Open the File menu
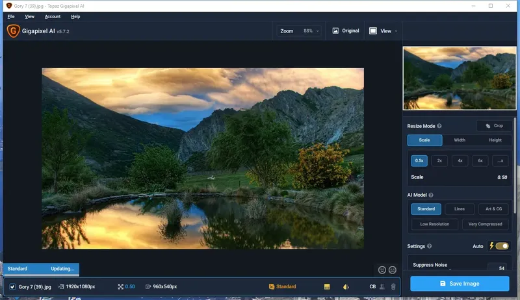This screenshot has height=300, width=520. point(11,16)
